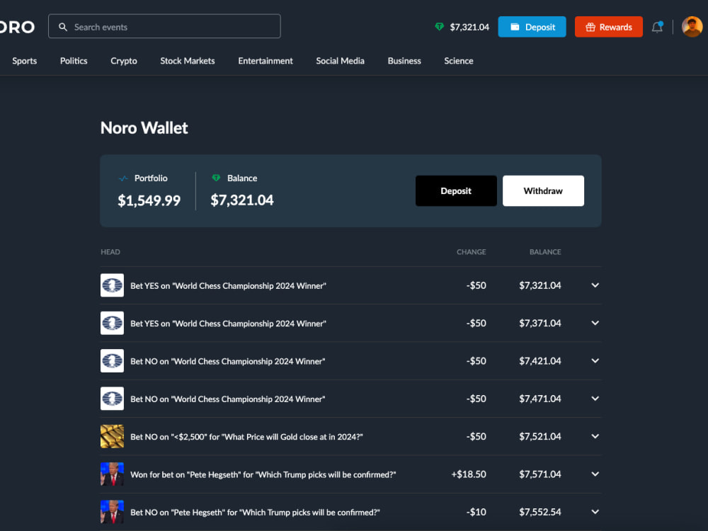Click chess icon of $7,421.04 row
The image size is (708, 531).
coord(112,361)
